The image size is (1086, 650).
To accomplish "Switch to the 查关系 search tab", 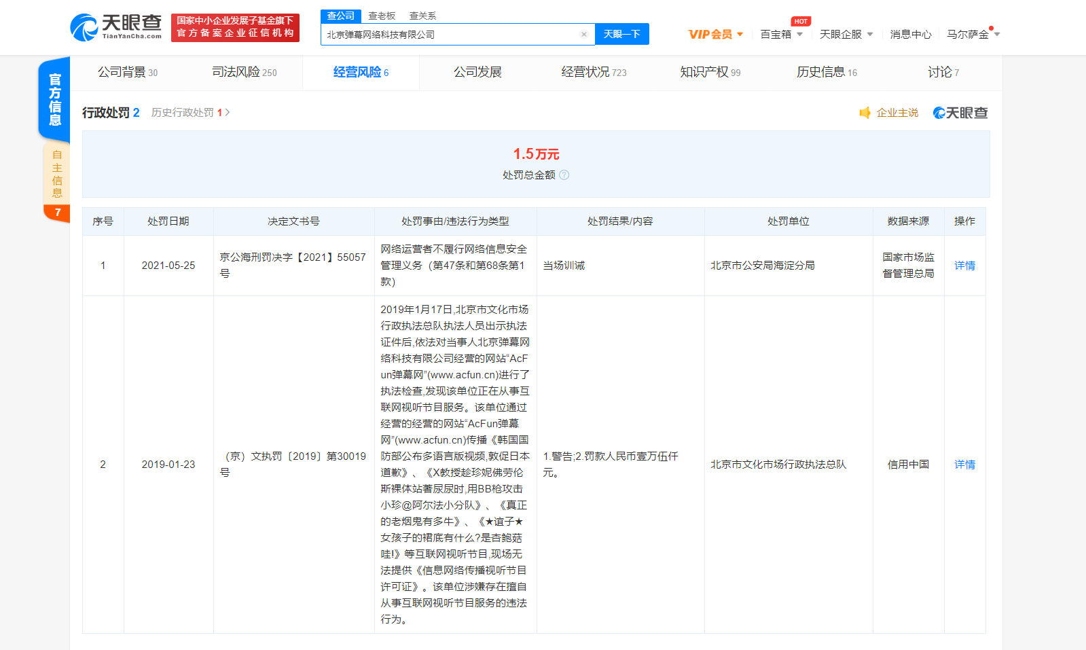I will (x=422, y=16).
